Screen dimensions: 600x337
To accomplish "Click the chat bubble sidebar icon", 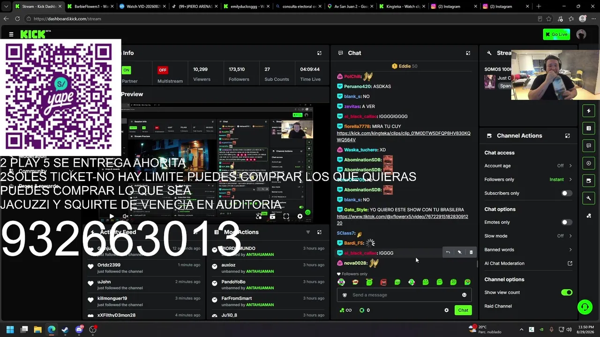I will point(589,146).
